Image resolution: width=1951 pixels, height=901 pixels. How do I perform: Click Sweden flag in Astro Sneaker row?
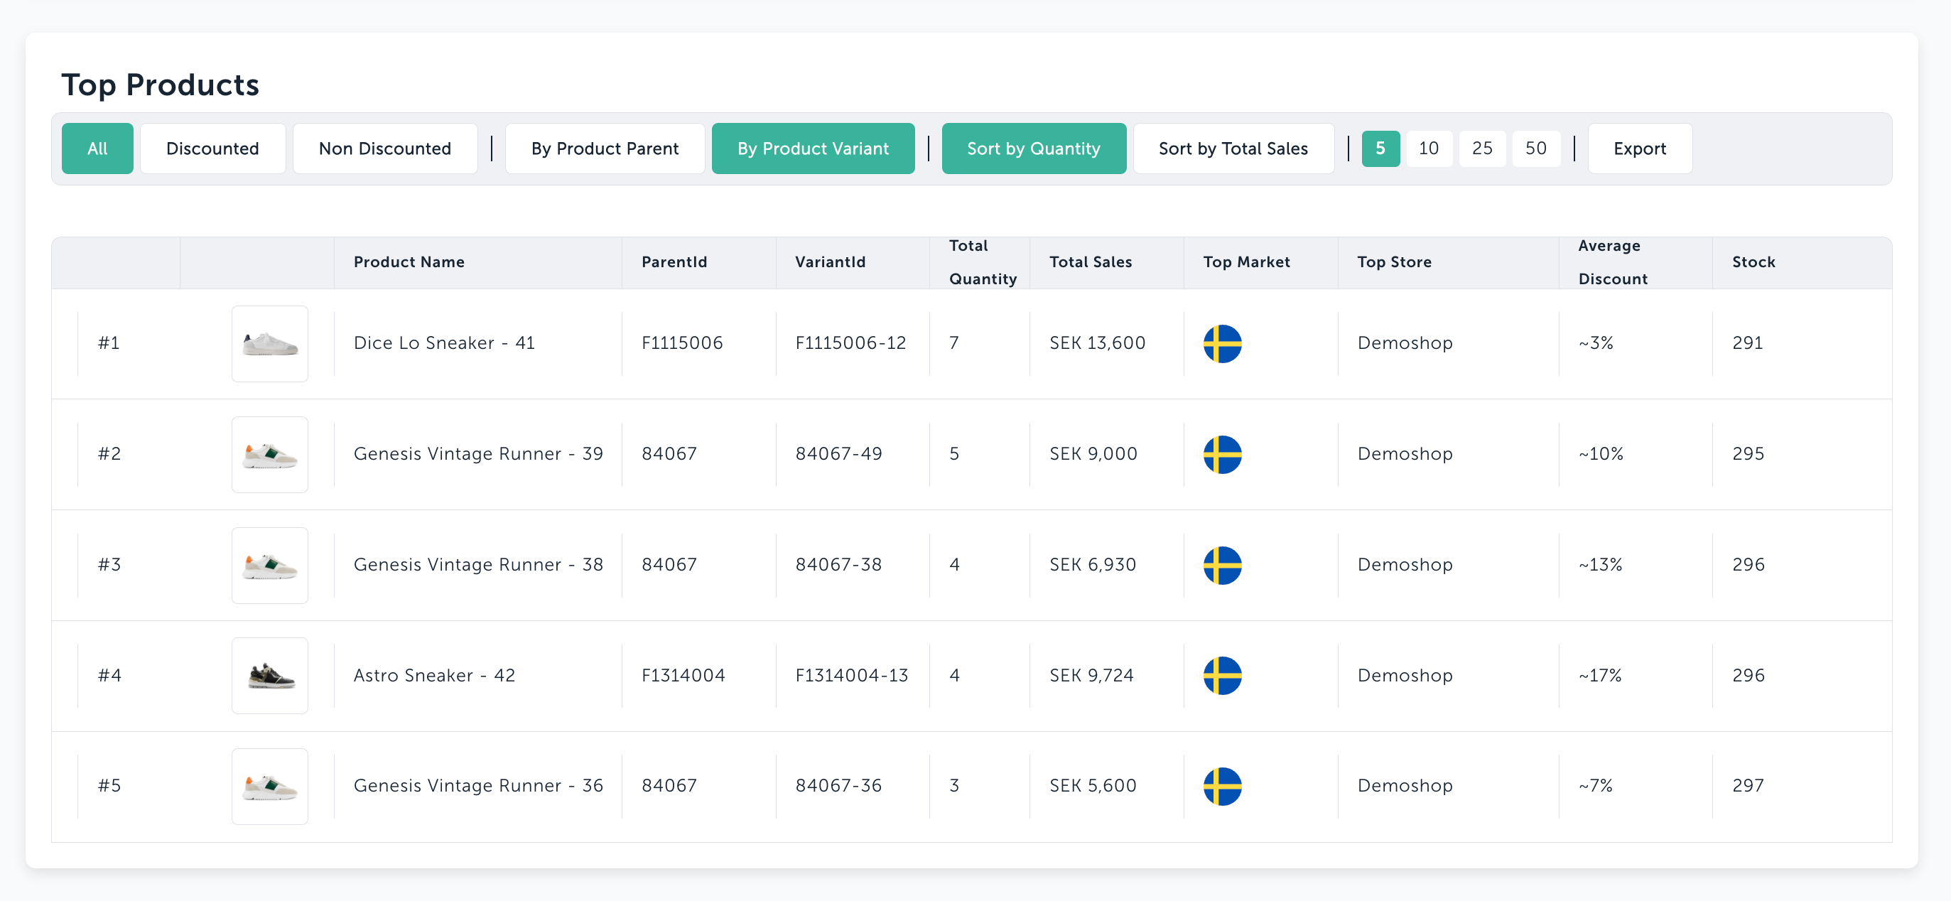(1223, 675)
